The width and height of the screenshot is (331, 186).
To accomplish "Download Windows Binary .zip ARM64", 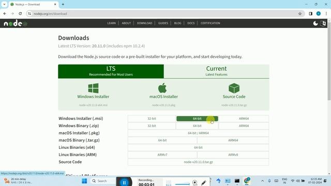I will (244, 126).
